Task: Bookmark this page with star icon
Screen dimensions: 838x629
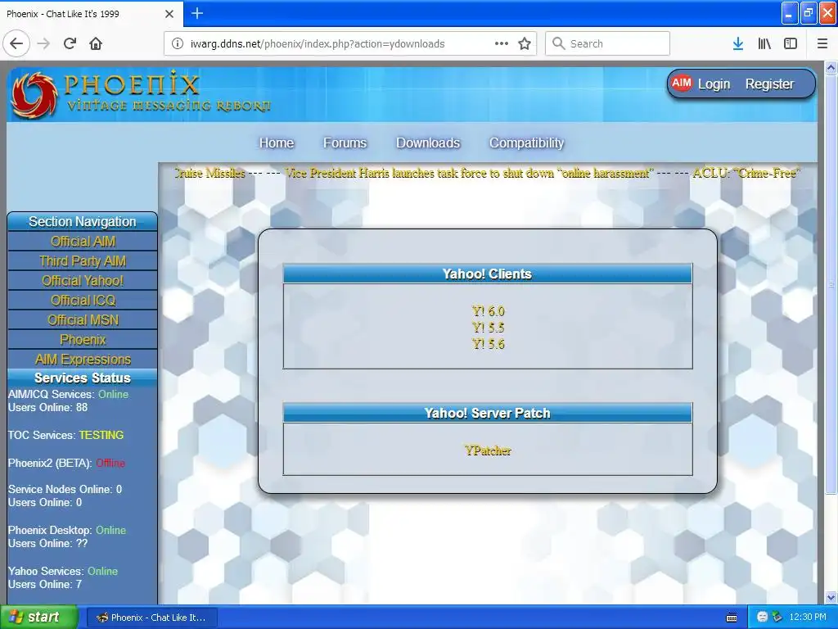Action: tap(525, 43)
